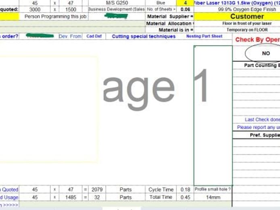Viewport: 280px width, 210px height.
Task: Click the NO oval in Check By Operator
Action: pos(265,53)
